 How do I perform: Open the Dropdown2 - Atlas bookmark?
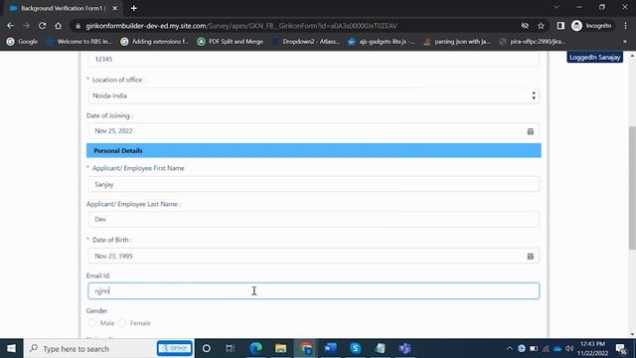pos(306,42)
